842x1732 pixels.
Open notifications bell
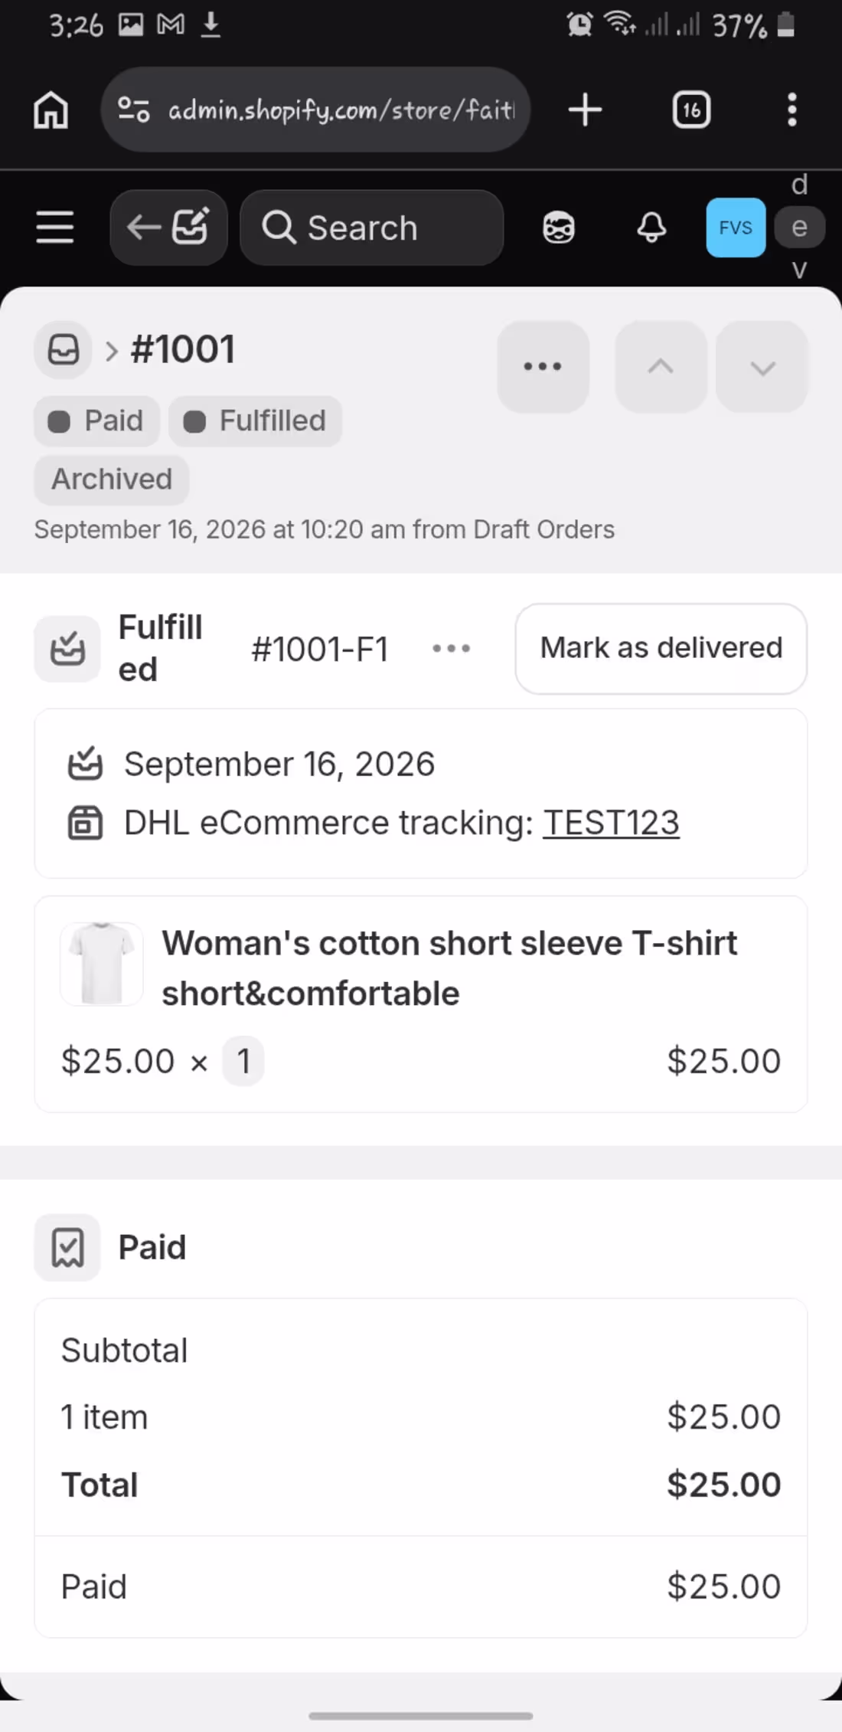(x=651, y=228)
